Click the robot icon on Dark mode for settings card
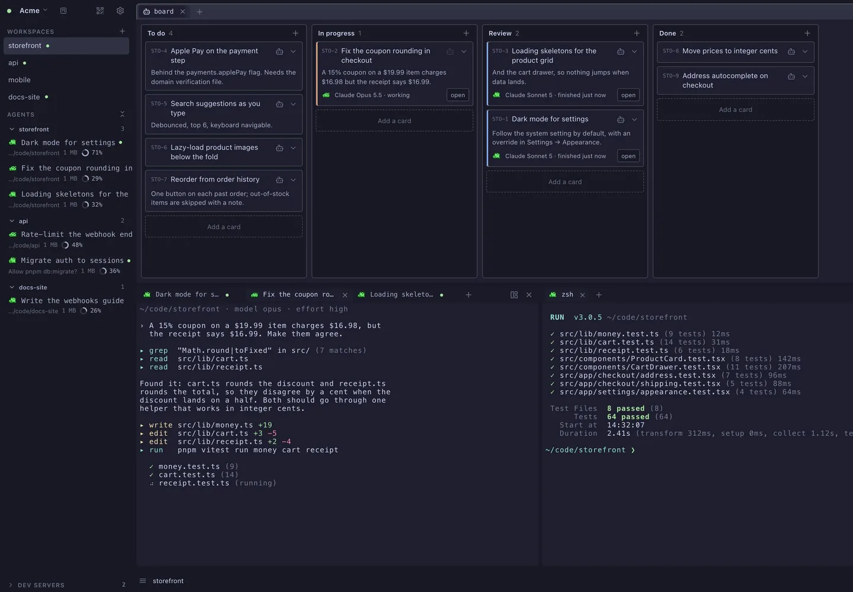Screen dimensions: 853x592 tap(621, 120)
